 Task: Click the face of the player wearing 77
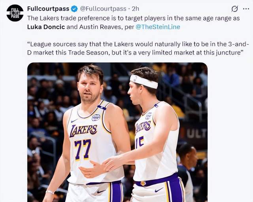coord(90,84)
